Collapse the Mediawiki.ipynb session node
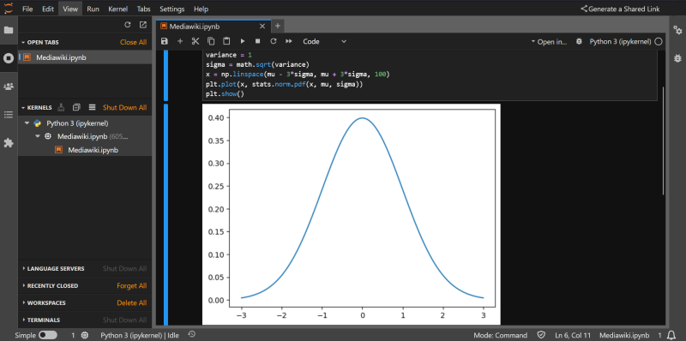The height and width of the screenshot is (341, 686). pos(38,136)
